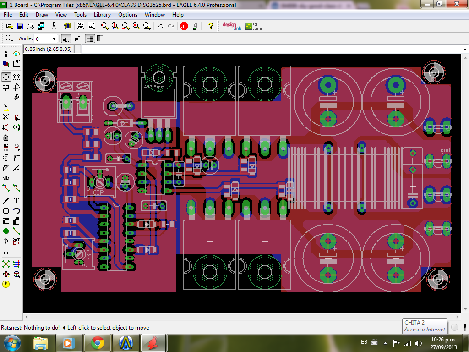This screenshot has height=352, width=469.
Task: Click the Open file icon
Action: click(10, 26)
